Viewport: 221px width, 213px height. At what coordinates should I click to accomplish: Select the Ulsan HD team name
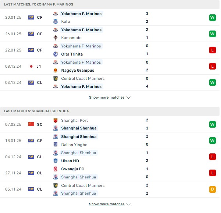coord(70,161)
